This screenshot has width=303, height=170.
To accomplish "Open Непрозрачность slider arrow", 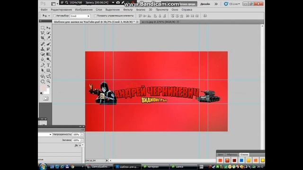I will click(x=82, y=134).
